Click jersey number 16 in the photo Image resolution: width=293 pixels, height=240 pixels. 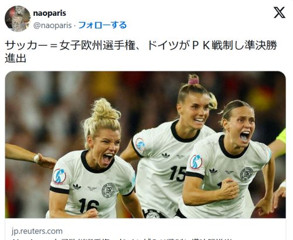[89, 205]
